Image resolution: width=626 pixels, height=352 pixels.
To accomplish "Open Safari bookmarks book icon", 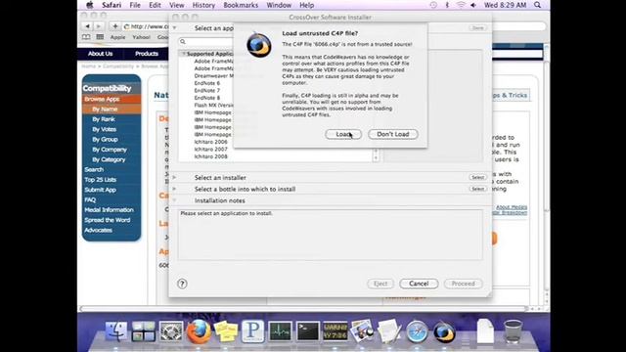I will 86,37.
